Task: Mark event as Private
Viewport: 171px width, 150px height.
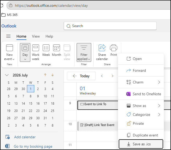Action: pos(141,123)
